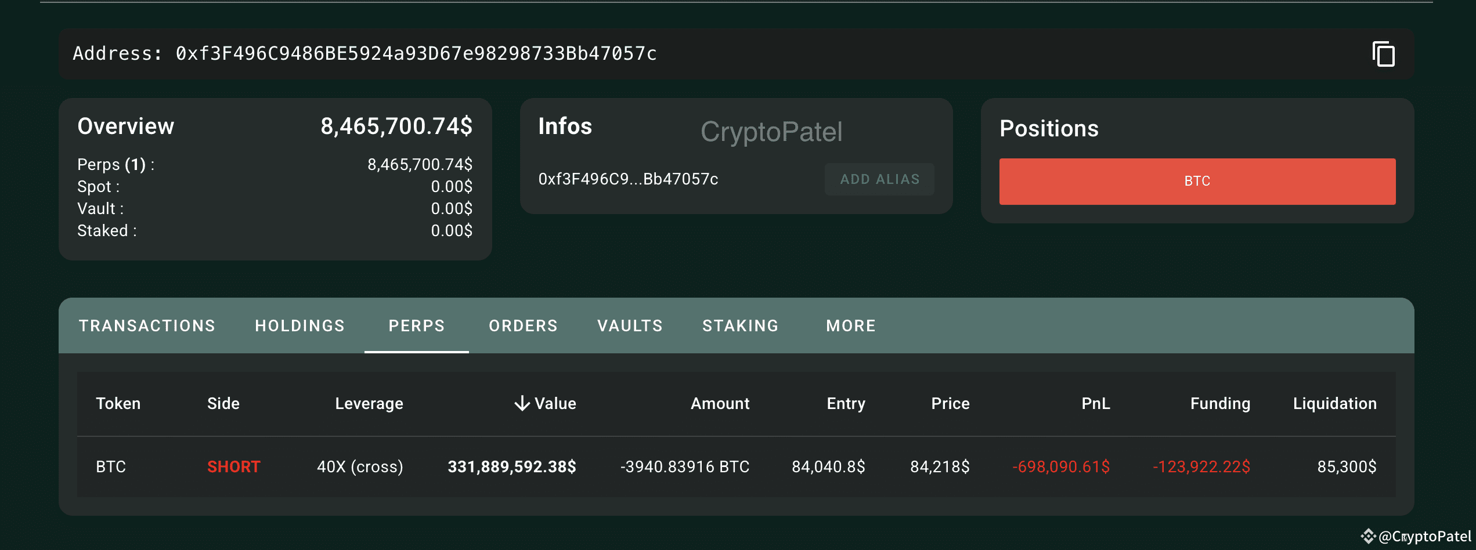This screenshot has width=1476, height=550.
Task: Click the truncated address 0xf3F496C9...Bb47057c
Action: [627, 179]
